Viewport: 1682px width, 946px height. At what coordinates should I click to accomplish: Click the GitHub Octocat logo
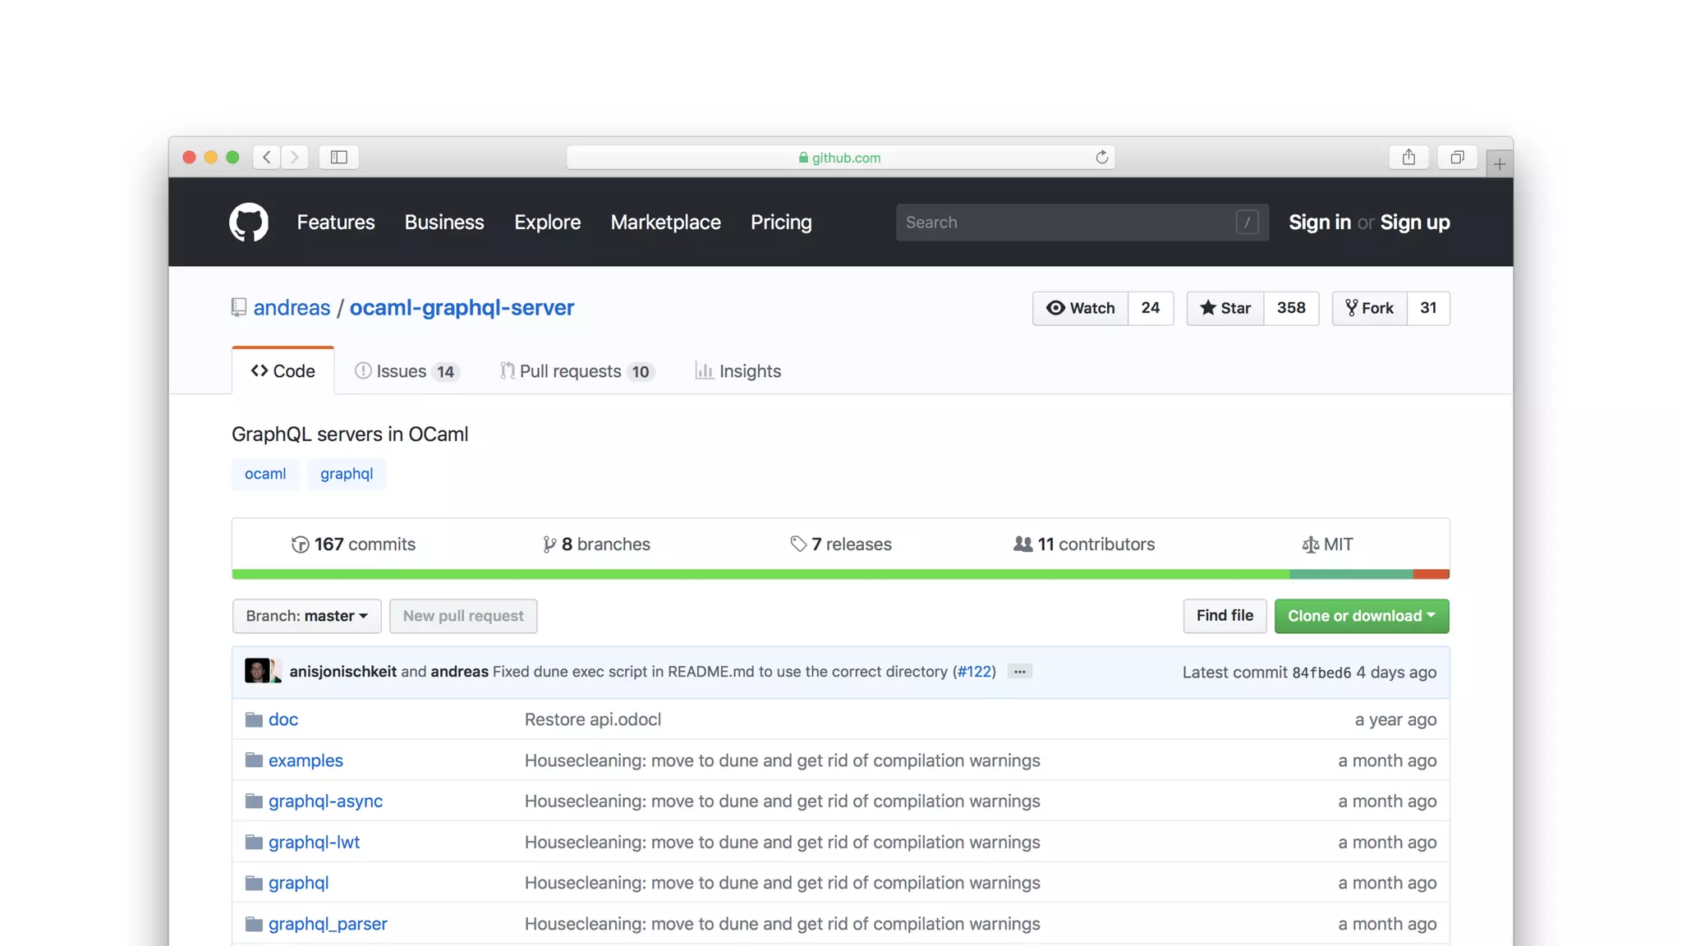tap(248, 222)
